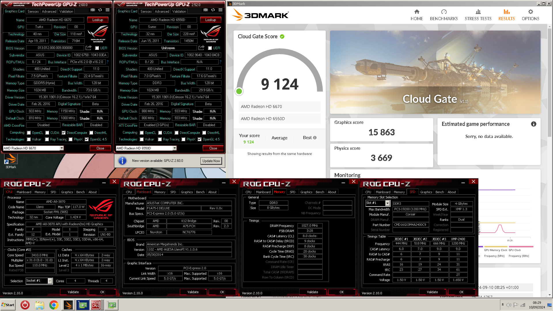
Task: Toggle DirectCompute checkbox in HD 6670 window
Action: click(64, 133)
